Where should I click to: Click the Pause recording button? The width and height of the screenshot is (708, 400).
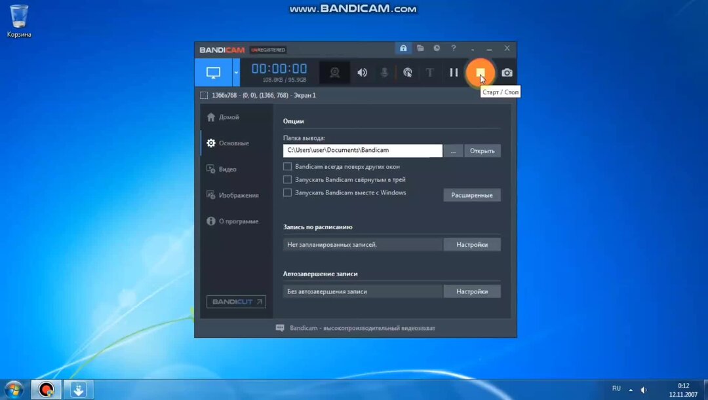pos(454,73)
